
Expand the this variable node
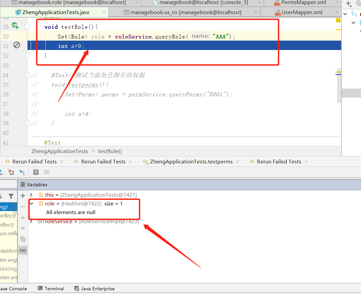coord(31,195)
